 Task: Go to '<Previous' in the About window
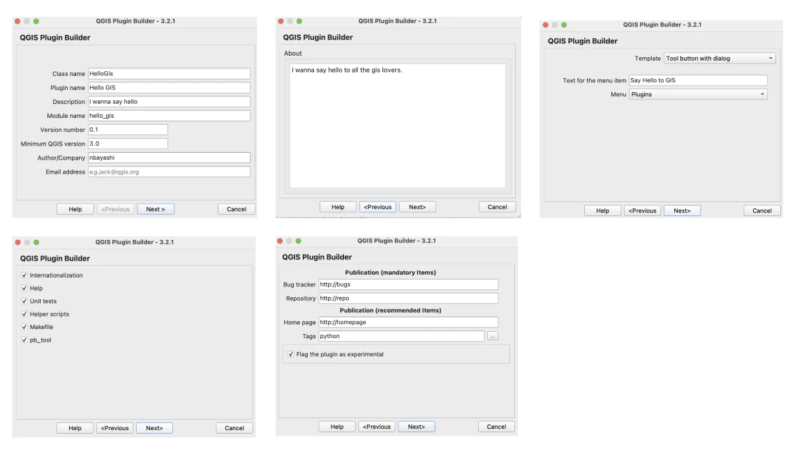coord(378,207)
